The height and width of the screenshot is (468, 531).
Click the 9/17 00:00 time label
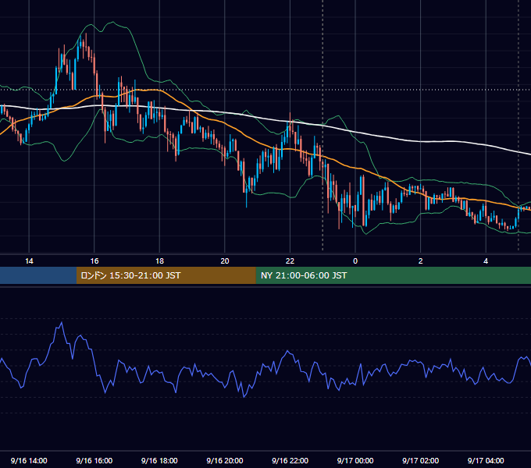(355, 460)
